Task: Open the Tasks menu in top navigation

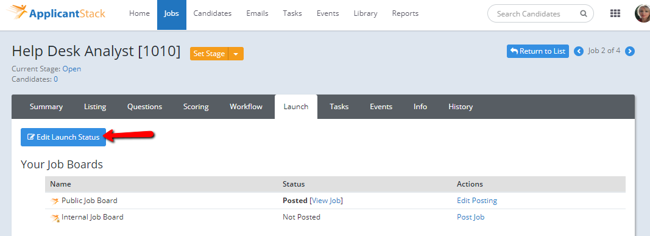Action: pyautogui.click(x=292, y=13)
